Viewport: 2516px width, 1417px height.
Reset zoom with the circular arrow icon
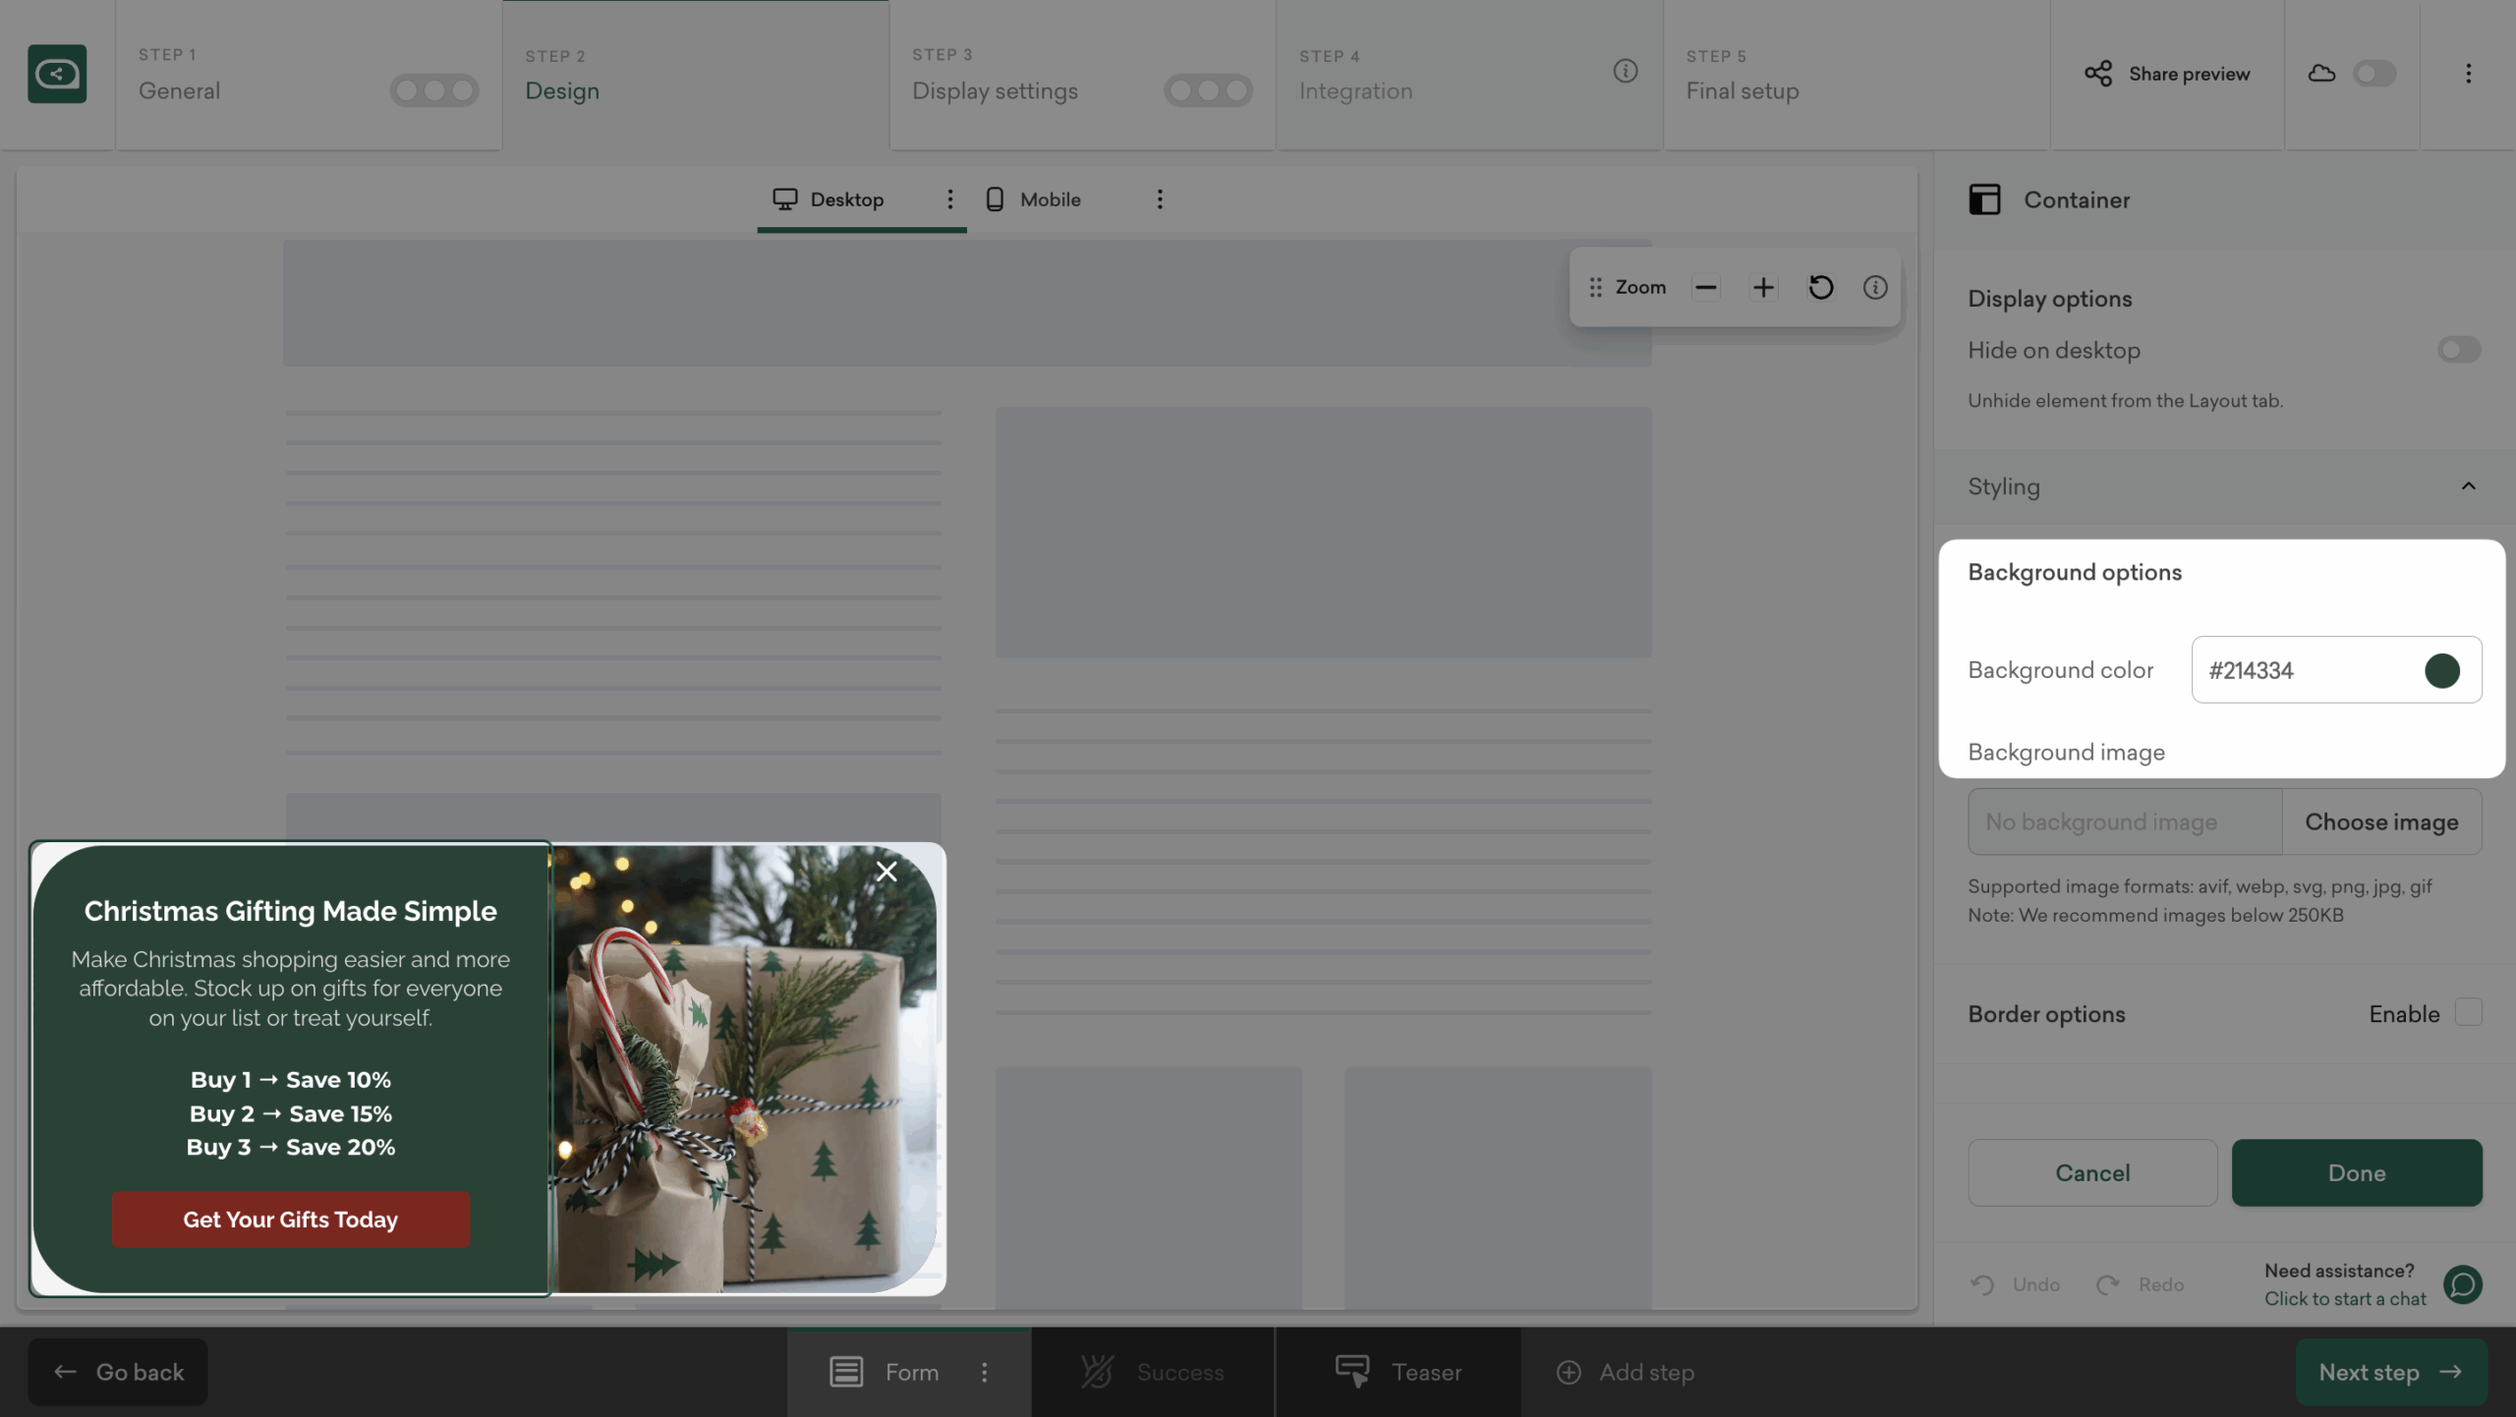[1820, 287]
